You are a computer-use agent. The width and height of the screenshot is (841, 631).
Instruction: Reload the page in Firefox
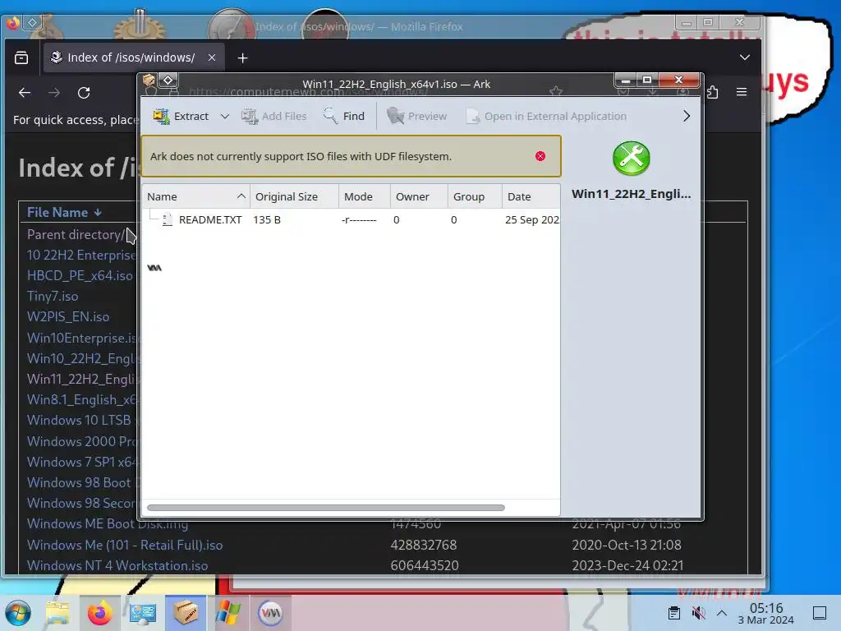pyautogui.click(x=84, y=92)
